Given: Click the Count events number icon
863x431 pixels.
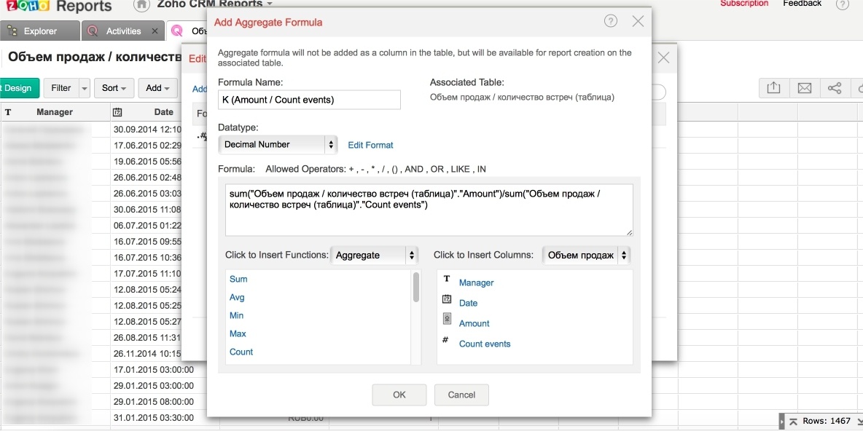Looking at the screenshot, I should pos(445,341).
